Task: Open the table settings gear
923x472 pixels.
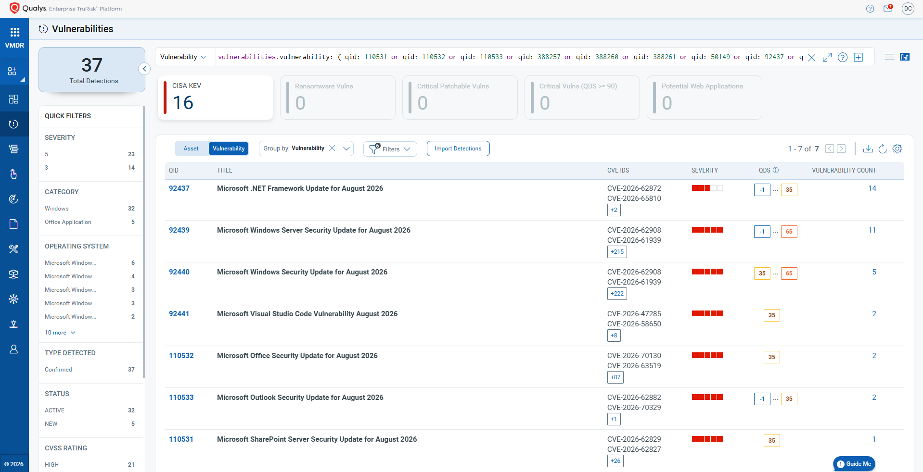Action: point(897,149)
